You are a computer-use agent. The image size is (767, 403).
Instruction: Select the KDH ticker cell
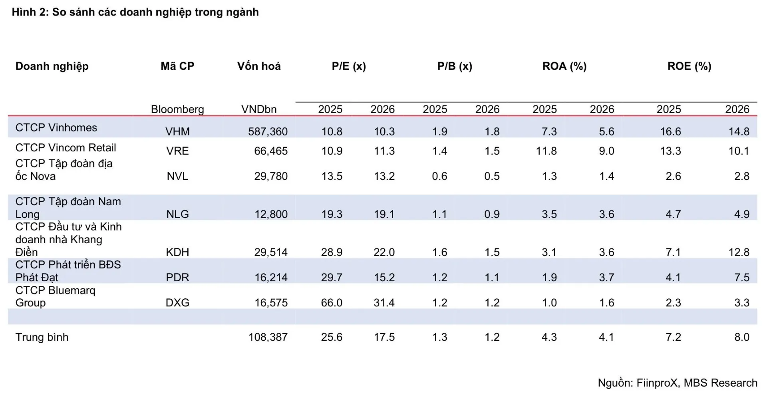(177, 252)
